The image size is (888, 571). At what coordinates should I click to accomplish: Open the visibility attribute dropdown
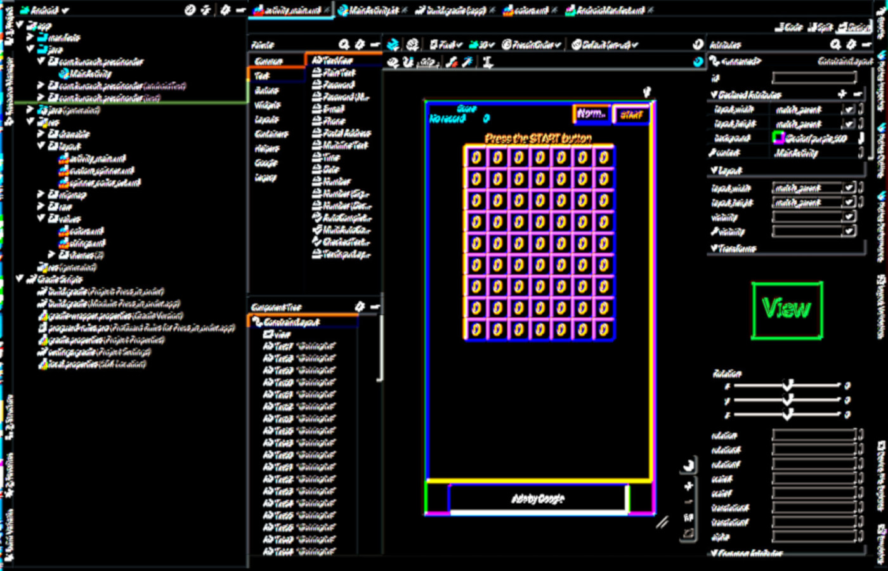[x=849, y=217]
